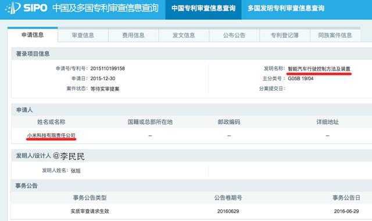Click the 事务公告类型 column header
Viewport: 372px width, 221px height.
[90, 198]
